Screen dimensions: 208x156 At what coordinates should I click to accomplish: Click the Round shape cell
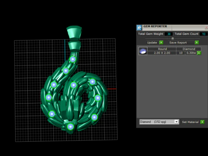[162, 49]
